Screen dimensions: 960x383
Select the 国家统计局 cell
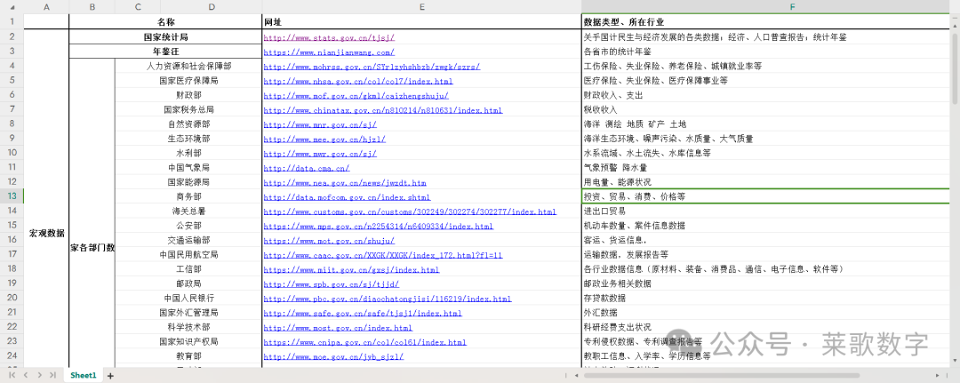coord(165,37)
